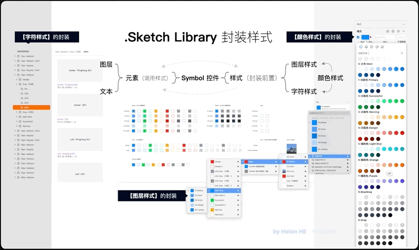Click the style picker search field
The height and width of the screenshot is (250, 419).
coord(329,113)
